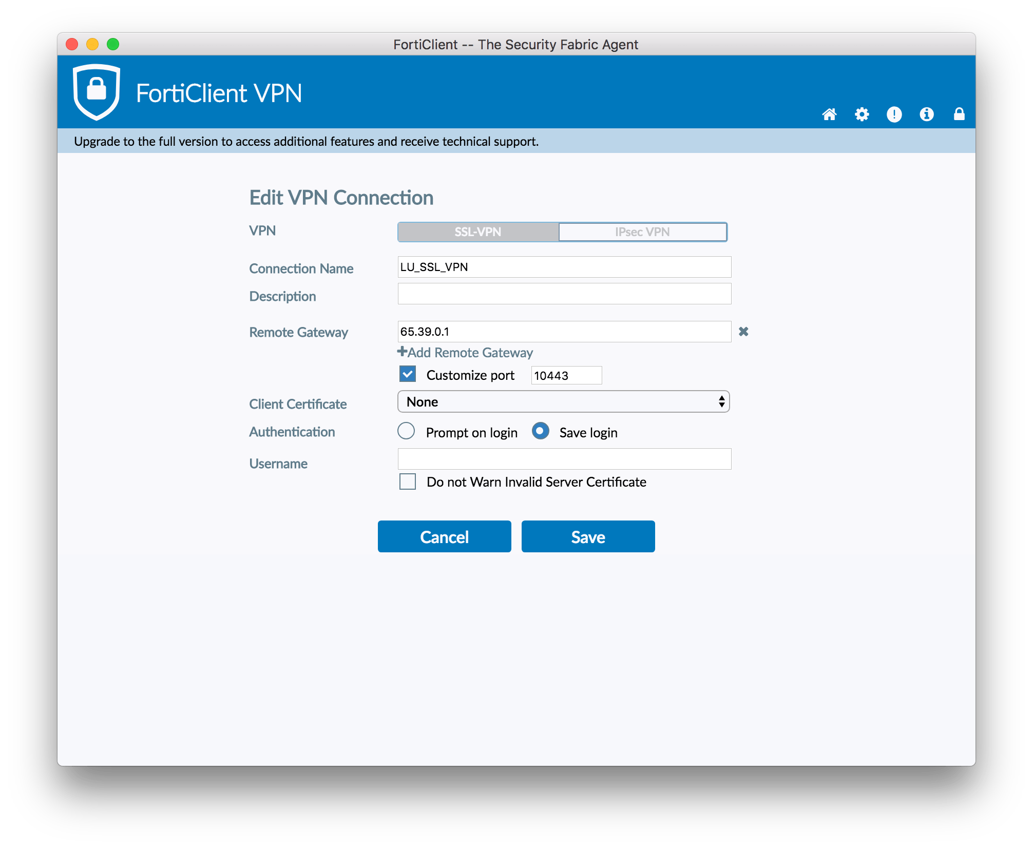The width and height of the screenshot is (1033, 848).
Task: Click Add Remote Gateway link
Action: (465, 353)
